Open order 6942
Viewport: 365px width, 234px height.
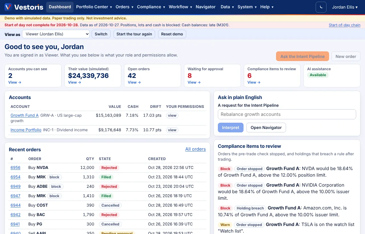15,215
